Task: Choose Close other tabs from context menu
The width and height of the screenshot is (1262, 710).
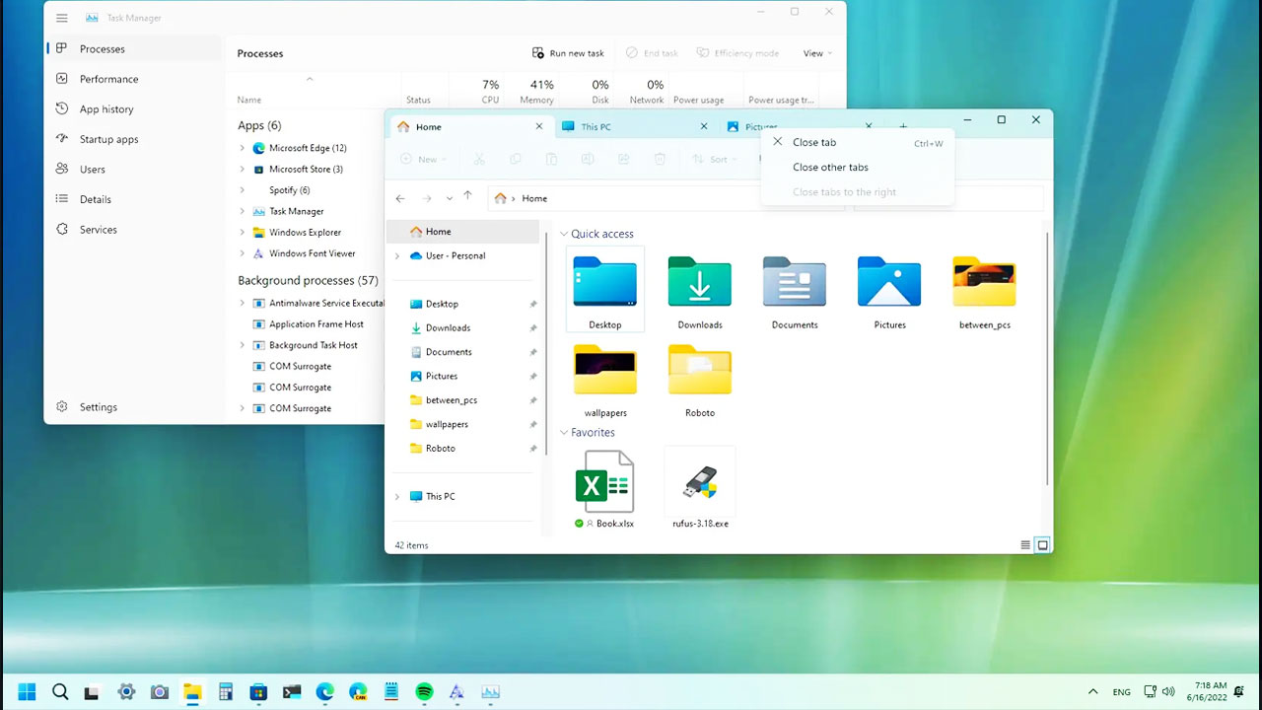Action: (x=830, y=167)
